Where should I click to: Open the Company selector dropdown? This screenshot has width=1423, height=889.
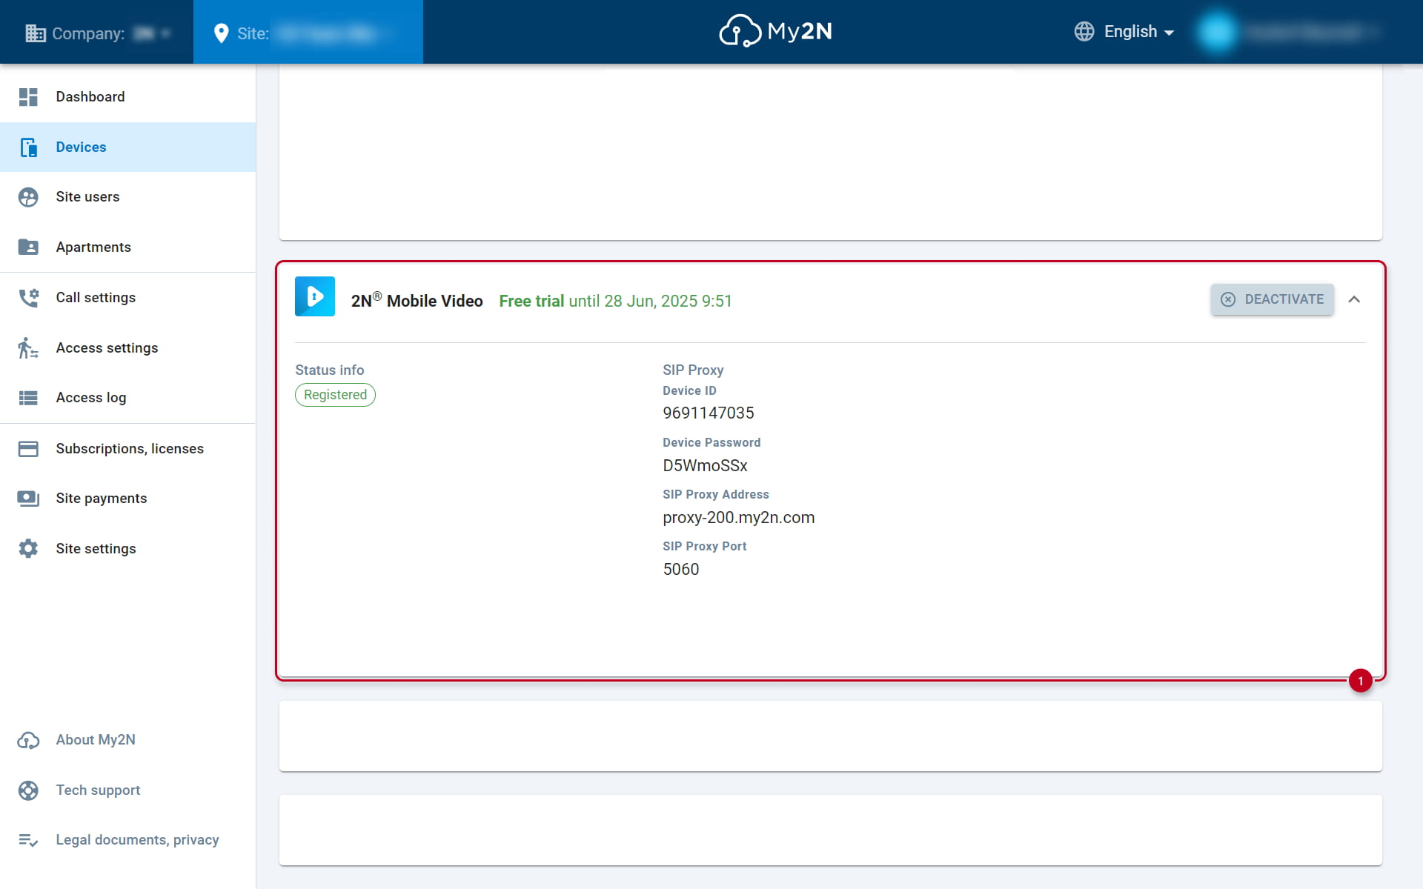[98, 33]
